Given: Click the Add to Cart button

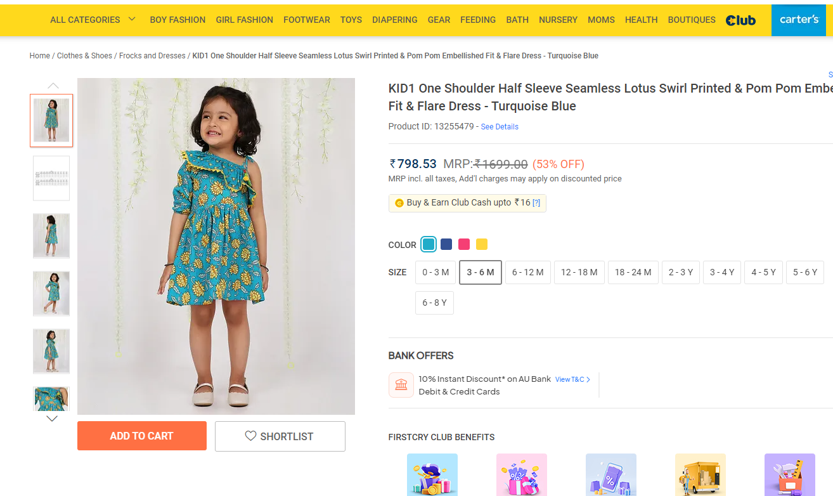Looking at the screenshot, I should [x=141, y=436].
